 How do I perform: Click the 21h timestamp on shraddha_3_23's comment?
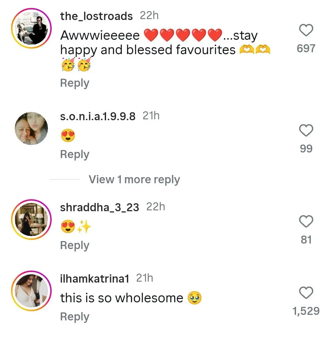point(155,207)
